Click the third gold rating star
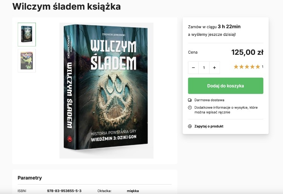 coord(247,67)
